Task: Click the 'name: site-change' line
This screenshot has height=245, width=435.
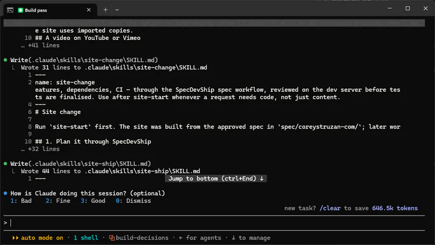Action: click(65, 82)
